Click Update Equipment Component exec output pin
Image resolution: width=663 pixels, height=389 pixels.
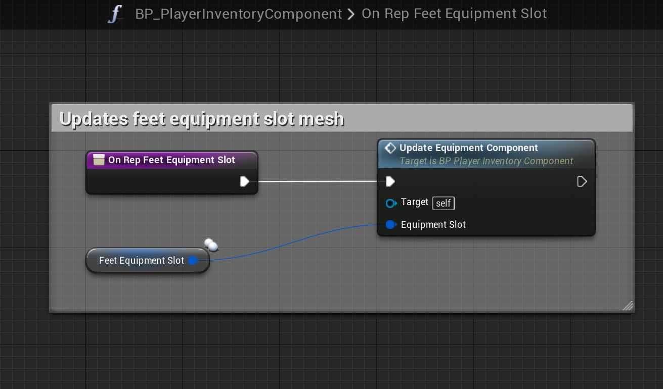click(582, 181)
